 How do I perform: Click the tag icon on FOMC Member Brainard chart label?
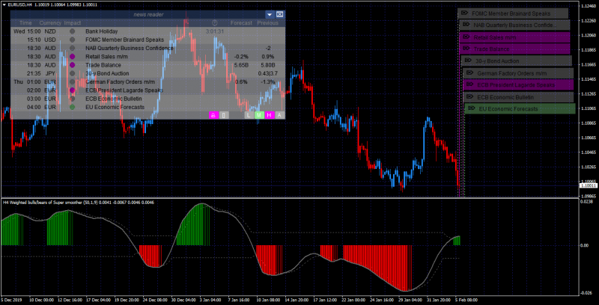tap(464, 13)
